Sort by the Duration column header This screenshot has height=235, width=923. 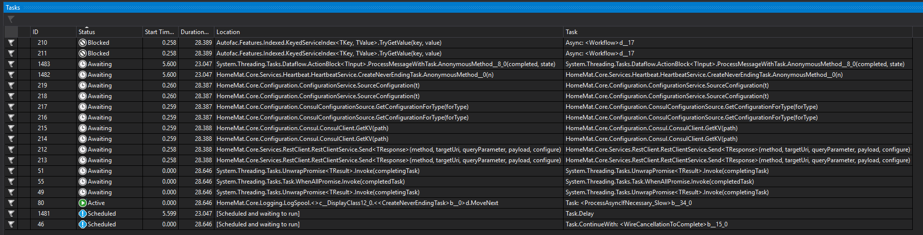(x=196, y=32)
